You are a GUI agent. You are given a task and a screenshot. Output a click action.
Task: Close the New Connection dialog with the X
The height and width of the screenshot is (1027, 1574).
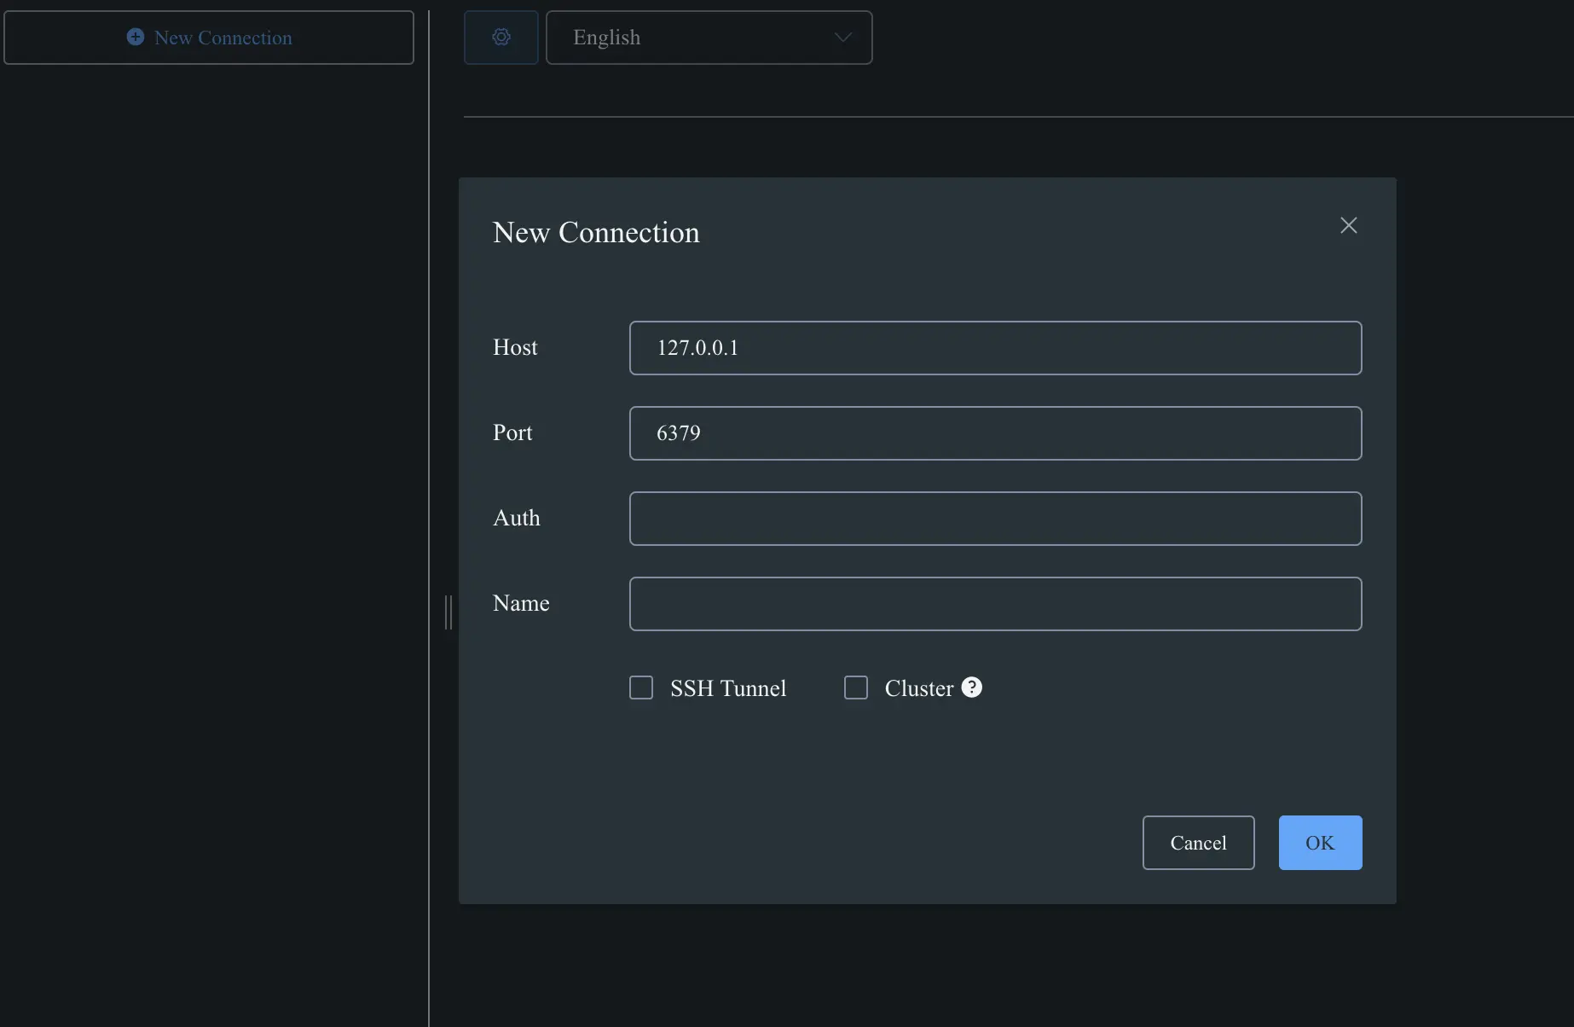point(1348,225)
